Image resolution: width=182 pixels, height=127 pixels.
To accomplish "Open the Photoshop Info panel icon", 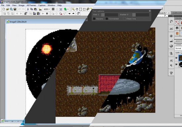I will (171, 46).
